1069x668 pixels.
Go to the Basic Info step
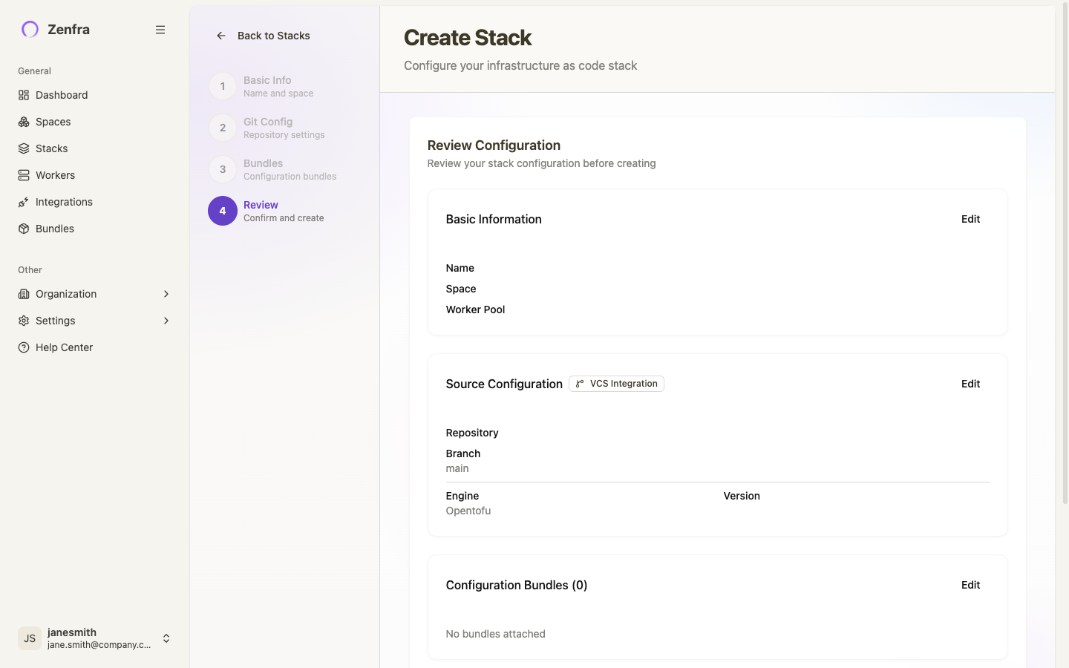coord(222,86)
